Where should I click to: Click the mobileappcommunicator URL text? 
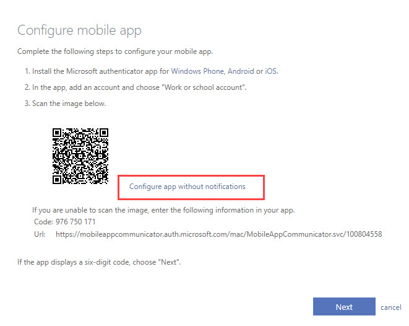click(x=219, y=234)
